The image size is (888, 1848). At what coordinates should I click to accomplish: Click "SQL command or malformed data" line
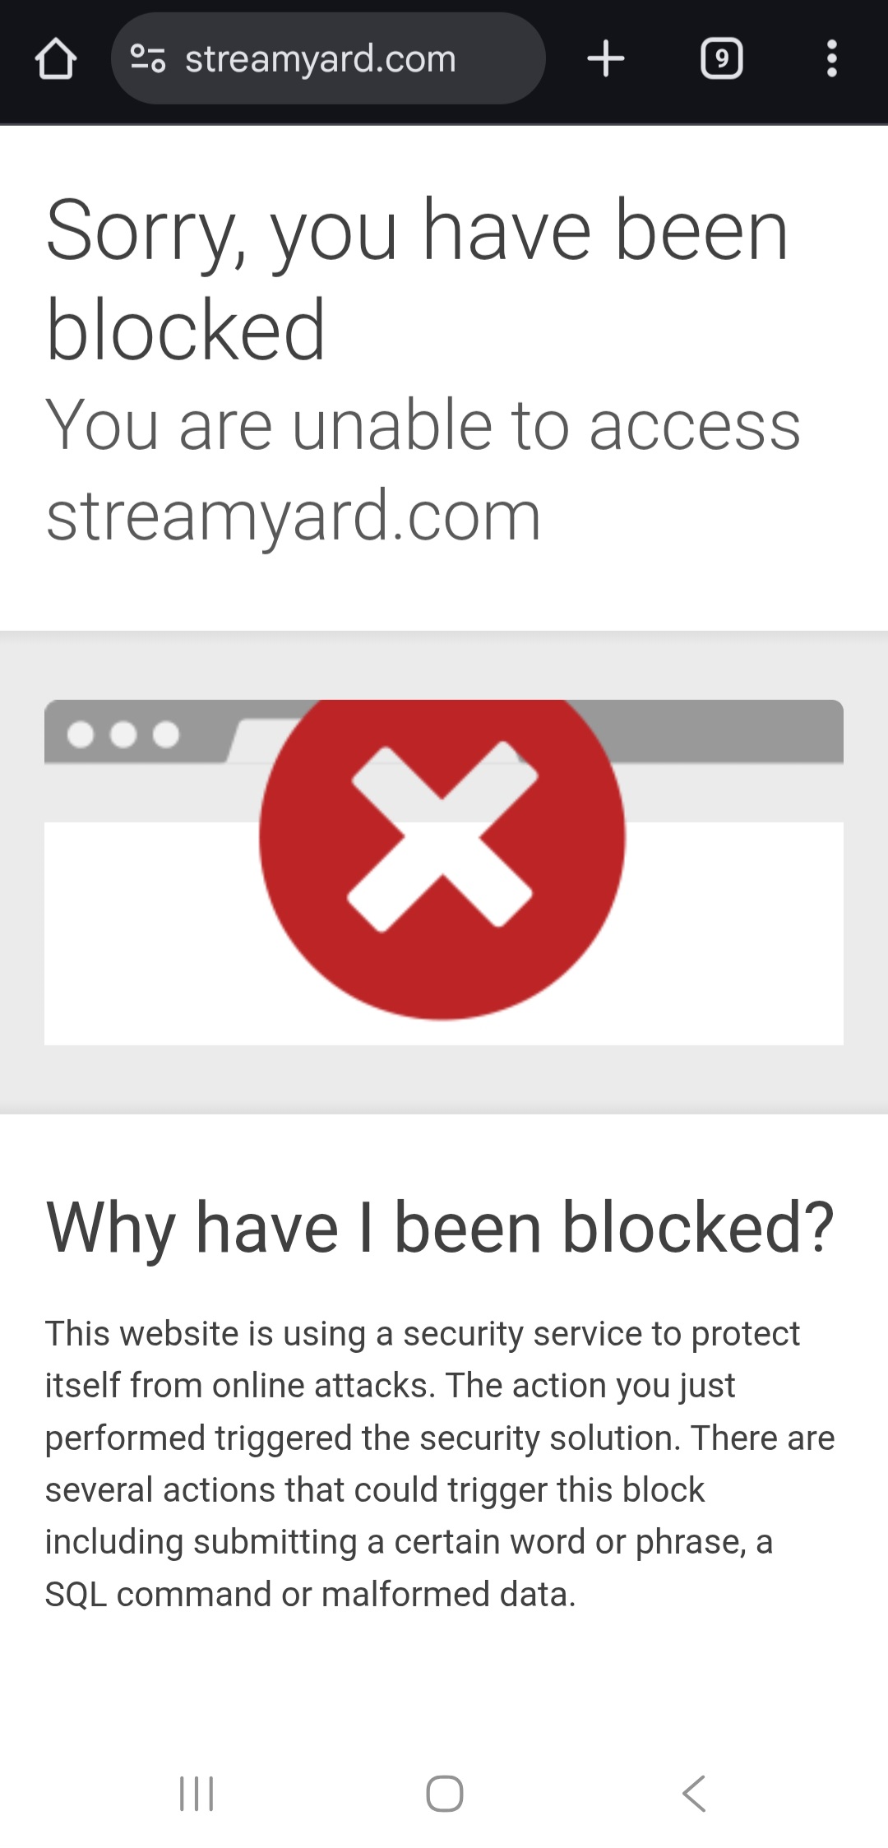[310, 1594]
